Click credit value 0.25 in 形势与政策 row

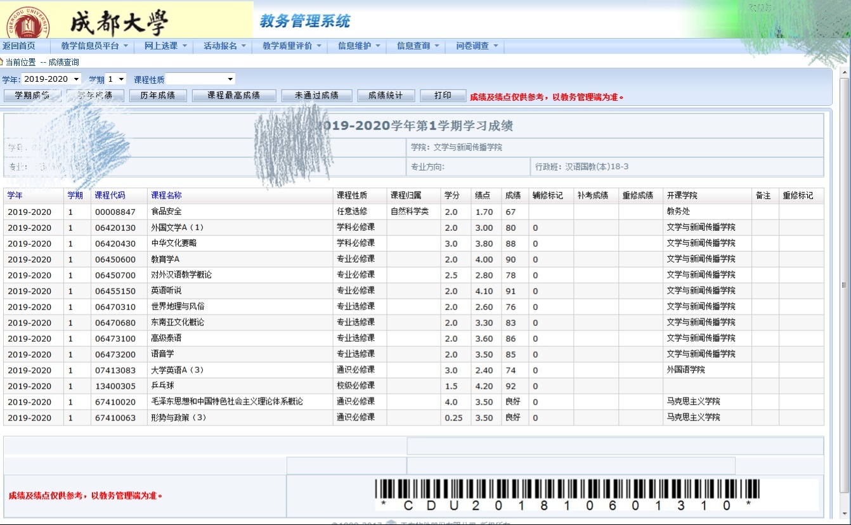(453, 418)
